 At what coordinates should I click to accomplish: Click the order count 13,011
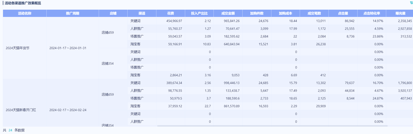click(x=320, y=21)
